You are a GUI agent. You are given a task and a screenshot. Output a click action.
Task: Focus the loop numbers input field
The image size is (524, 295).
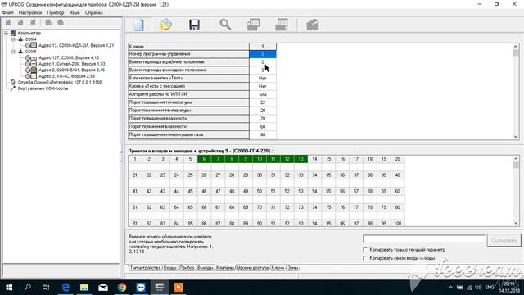click(x=424, y=238)
